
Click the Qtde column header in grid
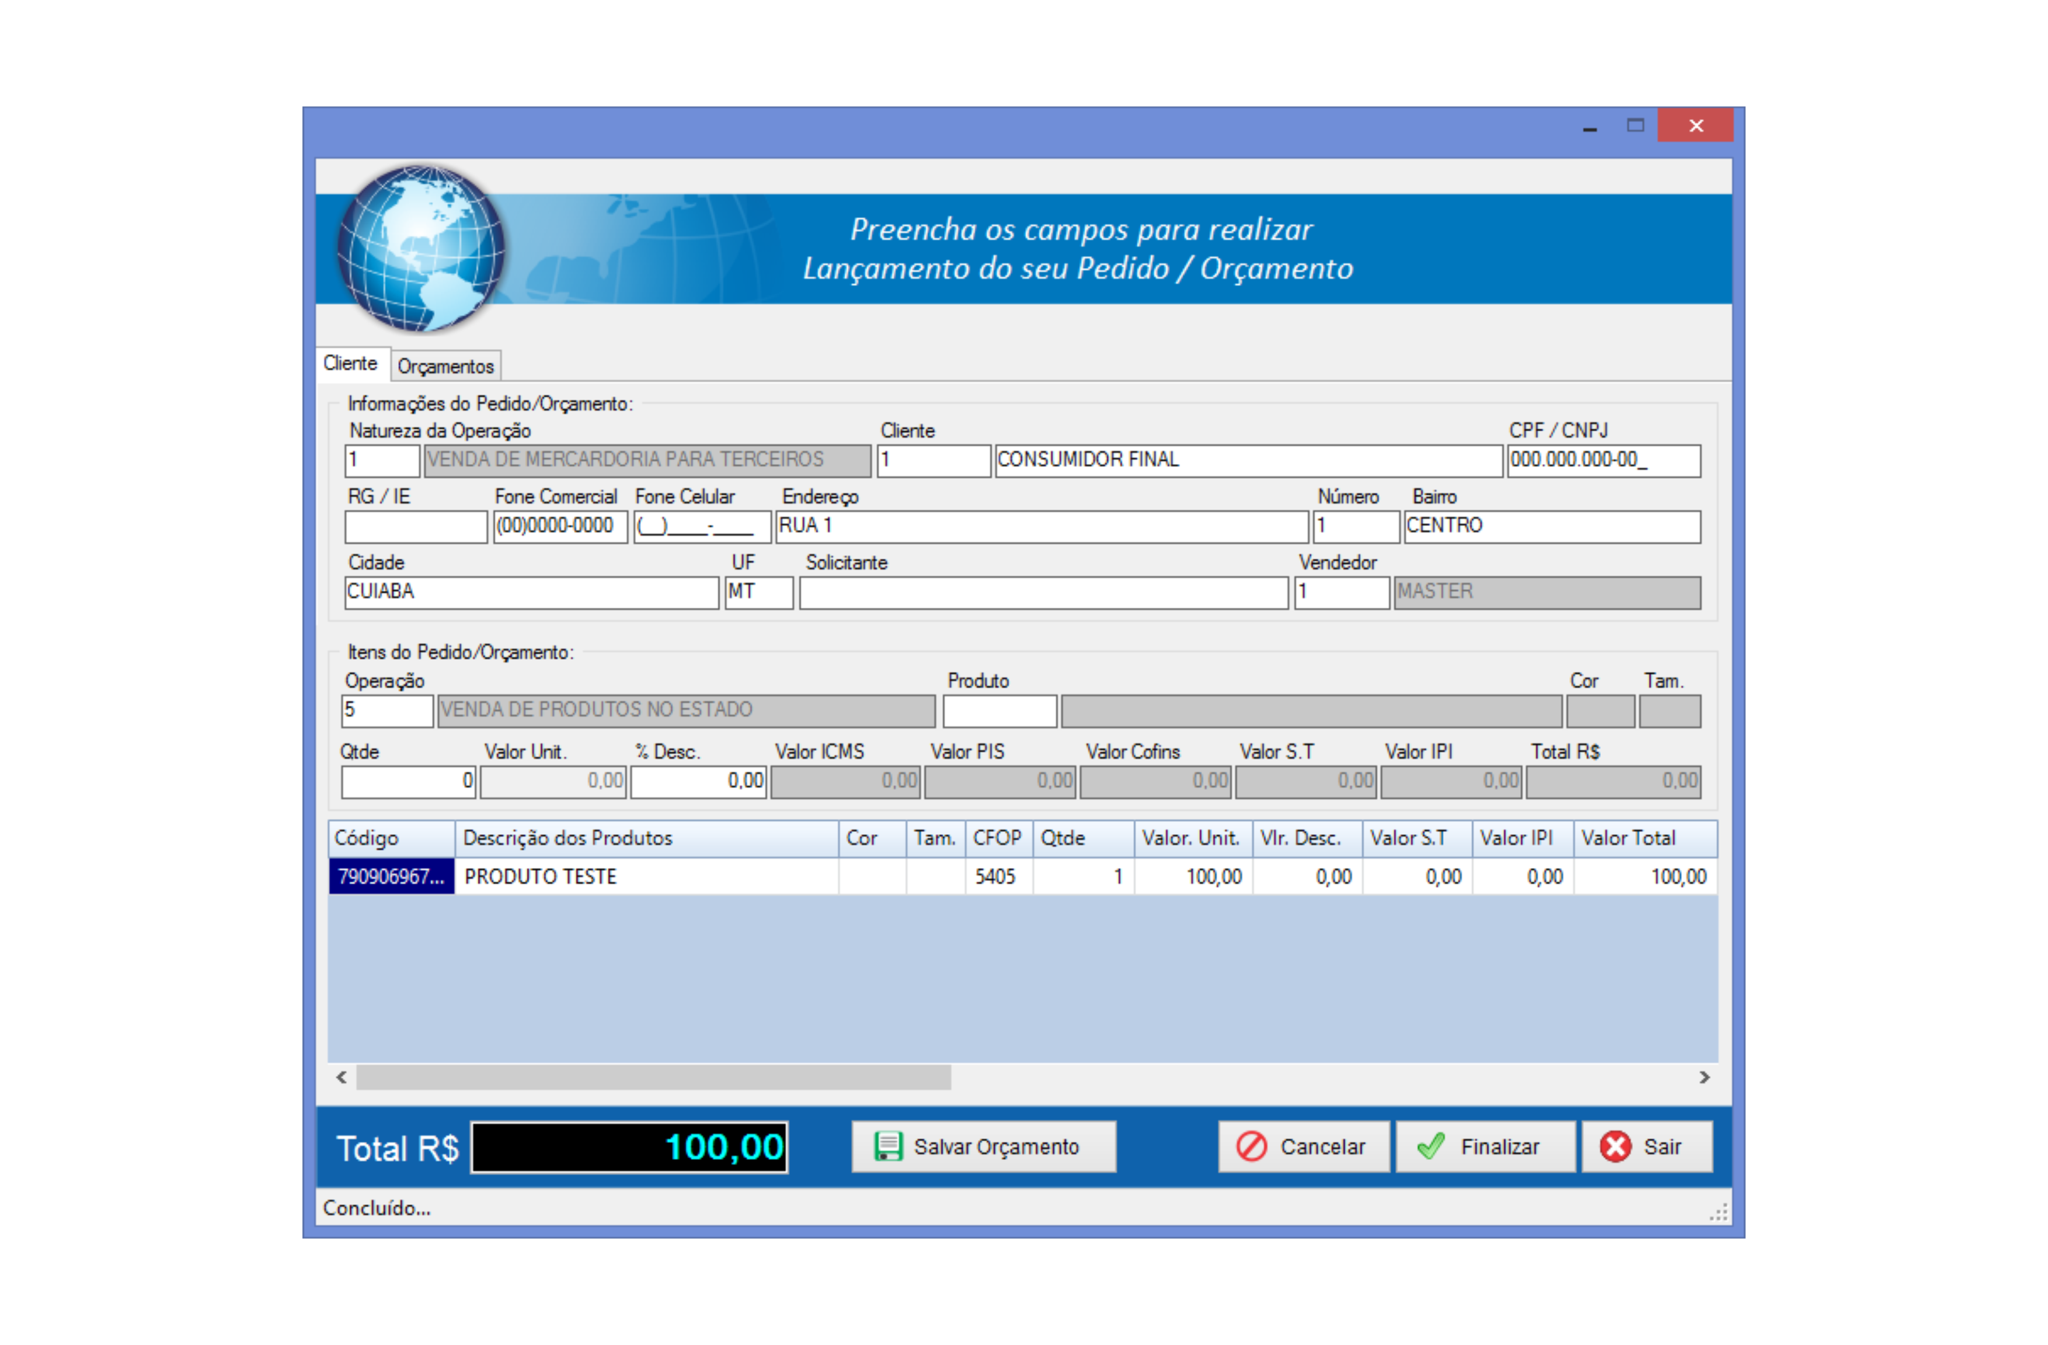tap(1084, 838)
